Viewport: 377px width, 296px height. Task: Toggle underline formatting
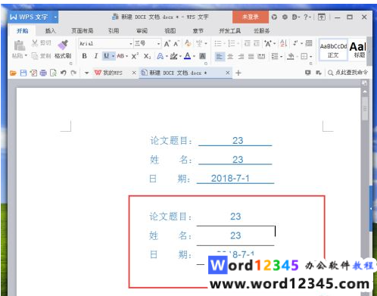pyautogui.click(x=106, y=56)
